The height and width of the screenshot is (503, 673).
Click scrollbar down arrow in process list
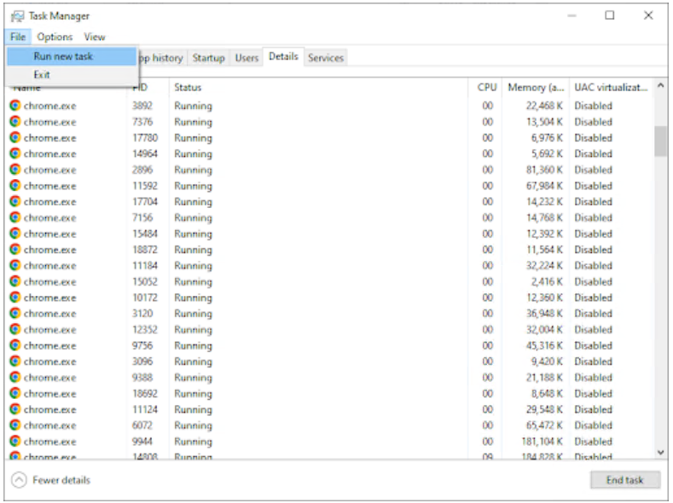(660, 452)
